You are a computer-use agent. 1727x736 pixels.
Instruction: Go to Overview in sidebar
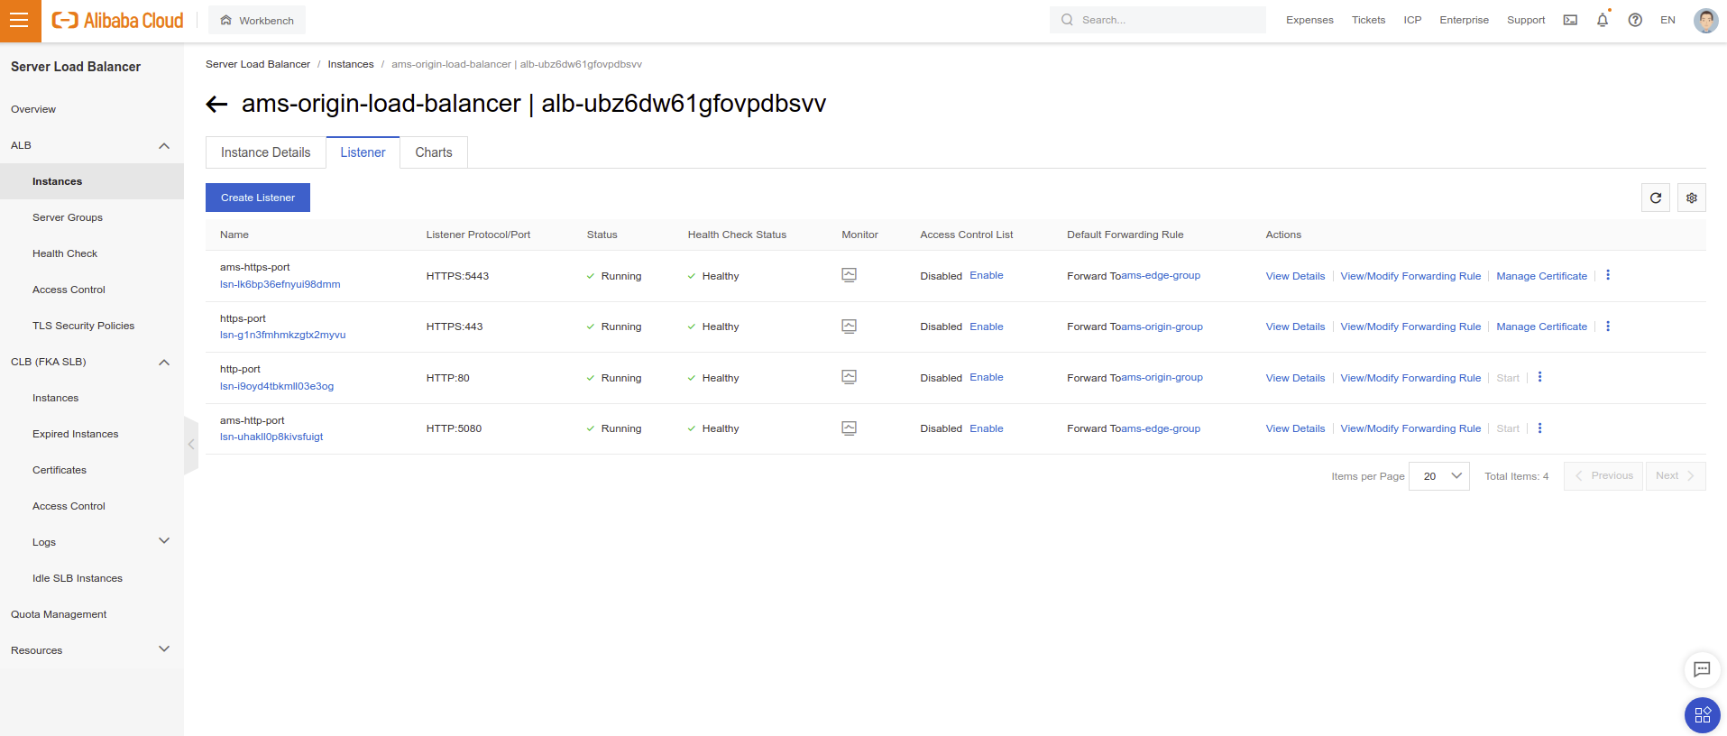33,109
